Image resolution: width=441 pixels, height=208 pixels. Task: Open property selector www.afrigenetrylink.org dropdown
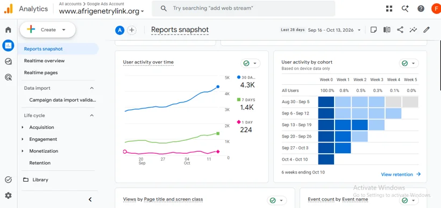[102, 11]
